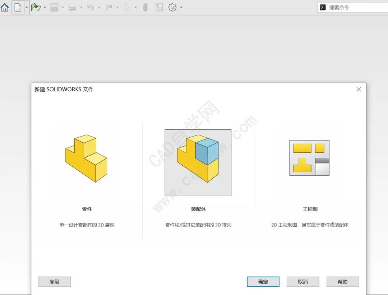Expand the Select tool dropdown arrow
The height and width of the screenshot is (295, 388).
coord(135,8)
